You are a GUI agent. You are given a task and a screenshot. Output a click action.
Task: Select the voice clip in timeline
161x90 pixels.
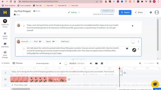[65, 73]
